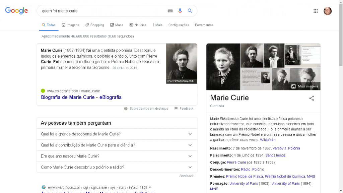Open 'Biografia de Marie Curie - eBiografia' link
This screenshot has width=343, height=193.
(x=81, y=97)
